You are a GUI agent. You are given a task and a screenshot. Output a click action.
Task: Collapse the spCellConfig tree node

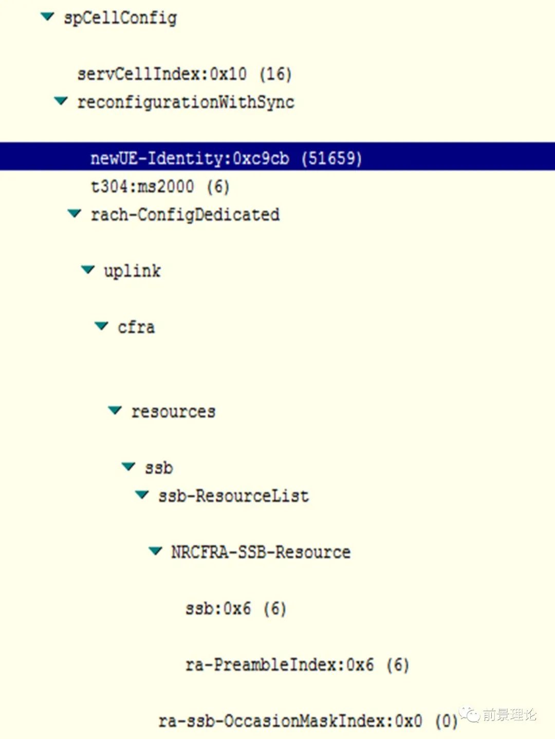pos(47,17)
